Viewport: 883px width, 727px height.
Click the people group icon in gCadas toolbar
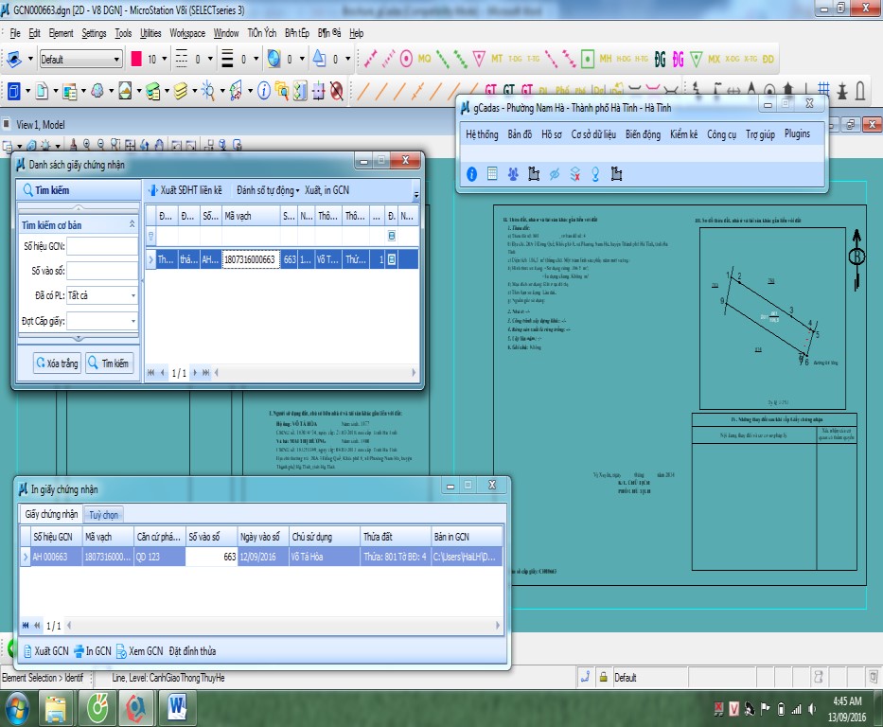click(513, 174)
